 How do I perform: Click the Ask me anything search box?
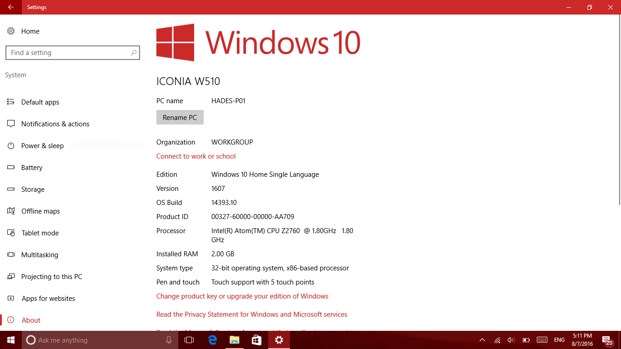(100, 340)
